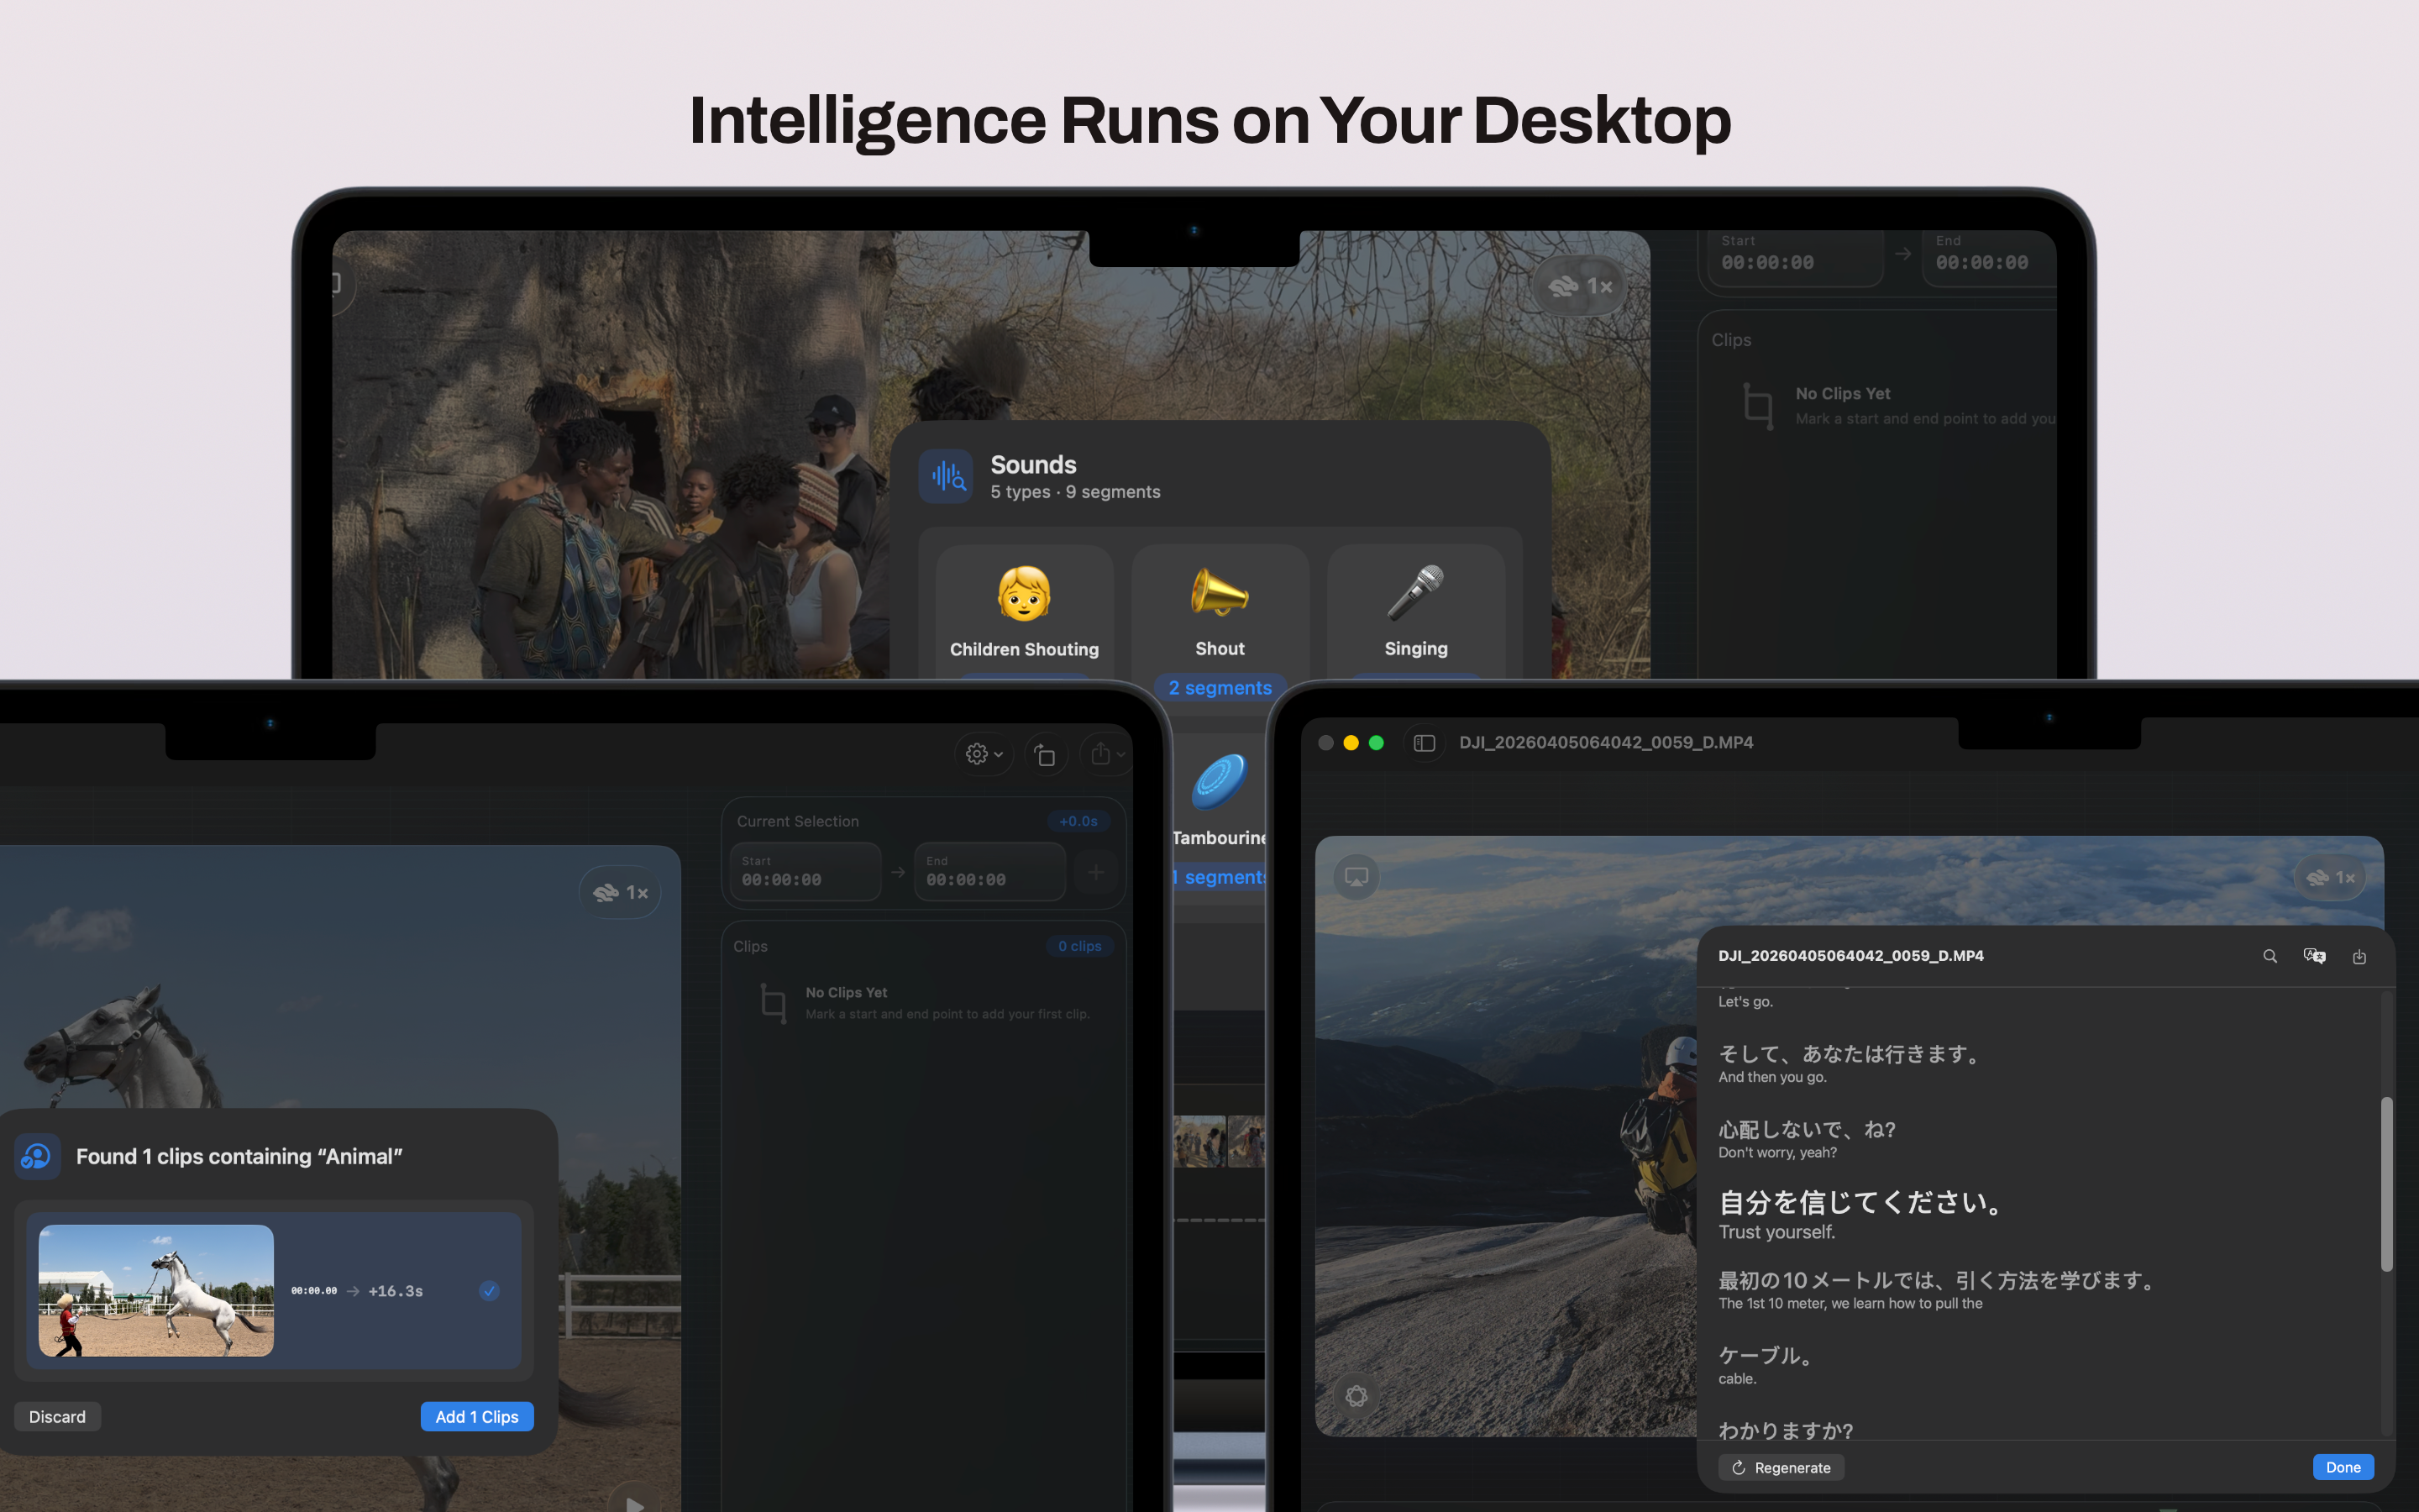Select transcript line "And then you go."
The height and width of the screenshot is (1512, 2419).
tap(1772, 1077)
